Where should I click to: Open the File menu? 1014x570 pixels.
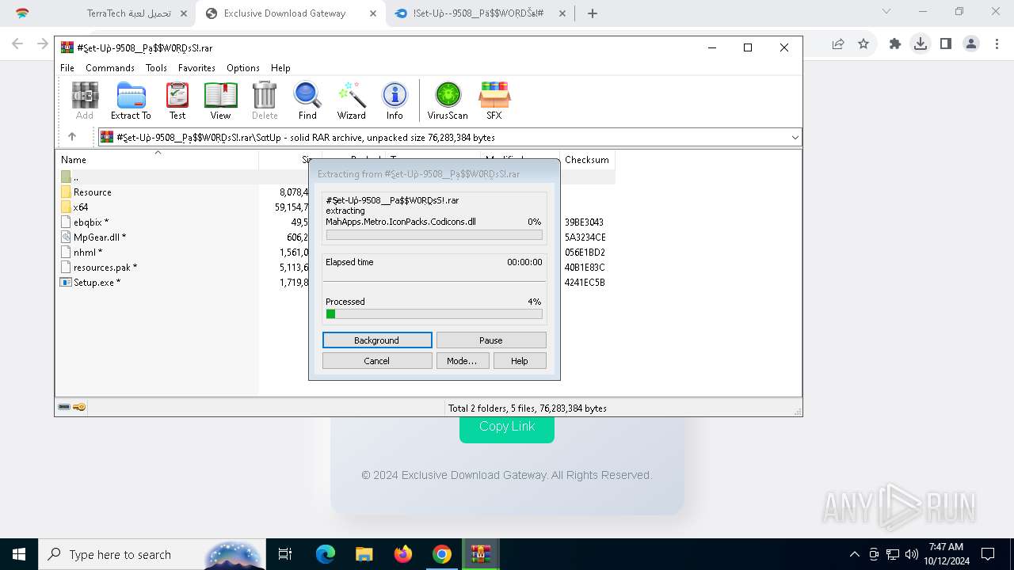click(67, 68)
